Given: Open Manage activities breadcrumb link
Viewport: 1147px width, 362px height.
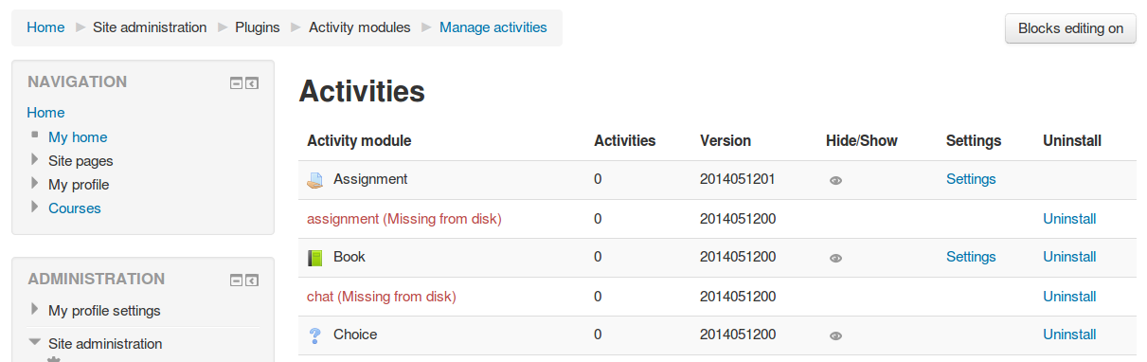Looking at the screenshot, I should (x=493, y=27).
